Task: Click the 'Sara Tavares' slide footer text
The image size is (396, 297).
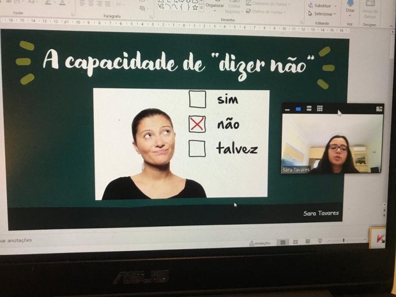Action: point(321,213)
